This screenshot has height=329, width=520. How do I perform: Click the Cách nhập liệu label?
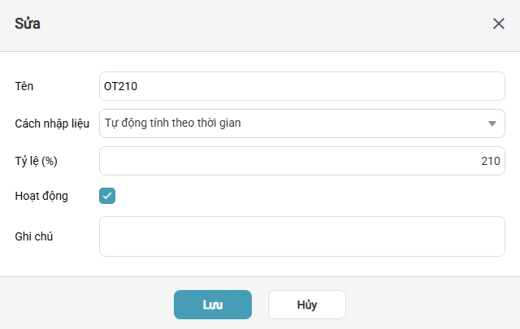52,123
